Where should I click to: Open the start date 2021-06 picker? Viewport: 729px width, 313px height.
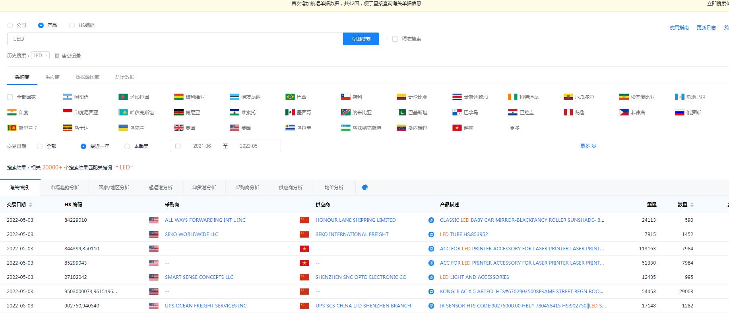pos(202,146)
